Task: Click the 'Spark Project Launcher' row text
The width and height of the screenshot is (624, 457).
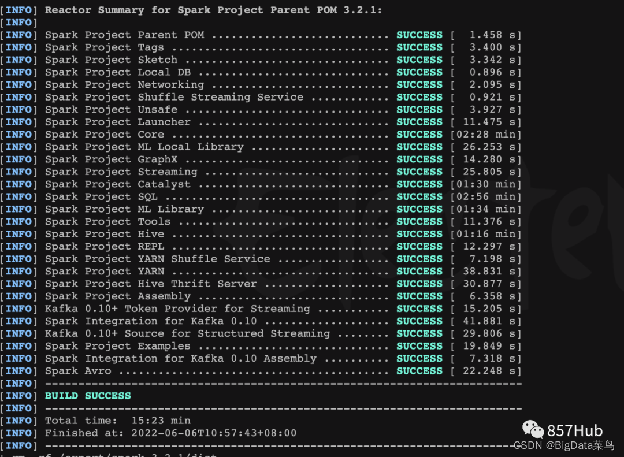Action: click(118, 122)
